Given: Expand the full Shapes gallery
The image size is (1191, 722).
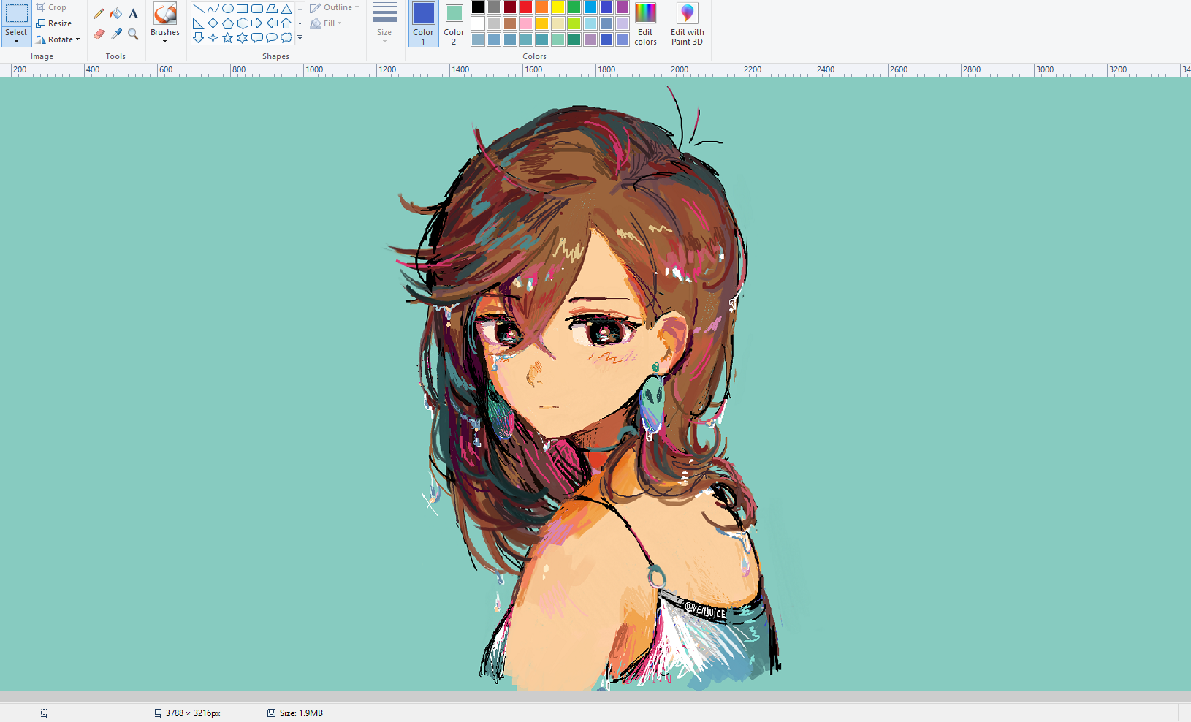Looking at the screenshot, I should click(x=300, y=38).
